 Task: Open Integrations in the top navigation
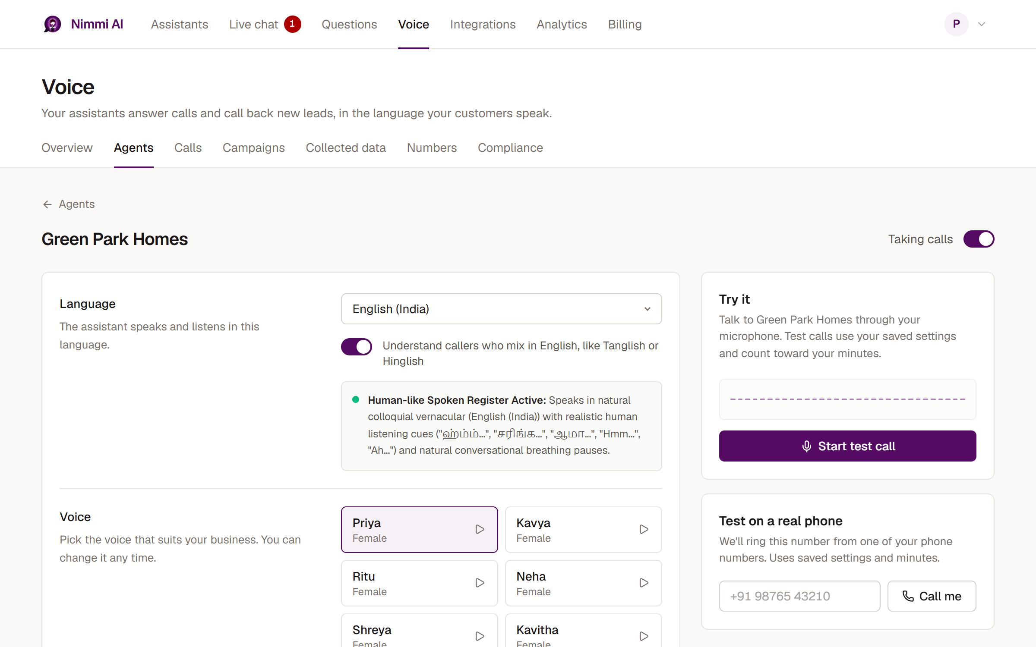click(x=483, y=24)
